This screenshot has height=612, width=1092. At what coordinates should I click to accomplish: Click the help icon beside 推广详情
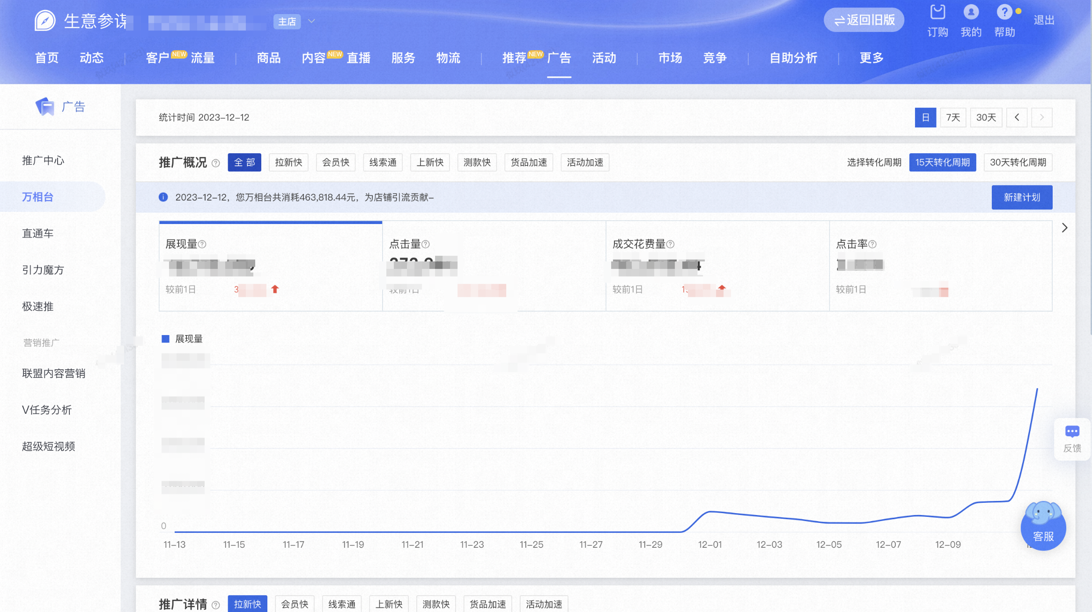(215, 605)
